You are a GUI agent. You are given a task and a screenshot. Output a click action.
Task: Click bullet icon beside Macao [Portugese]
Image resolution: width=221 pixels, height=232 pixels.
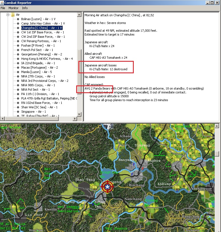click(18, 68)
